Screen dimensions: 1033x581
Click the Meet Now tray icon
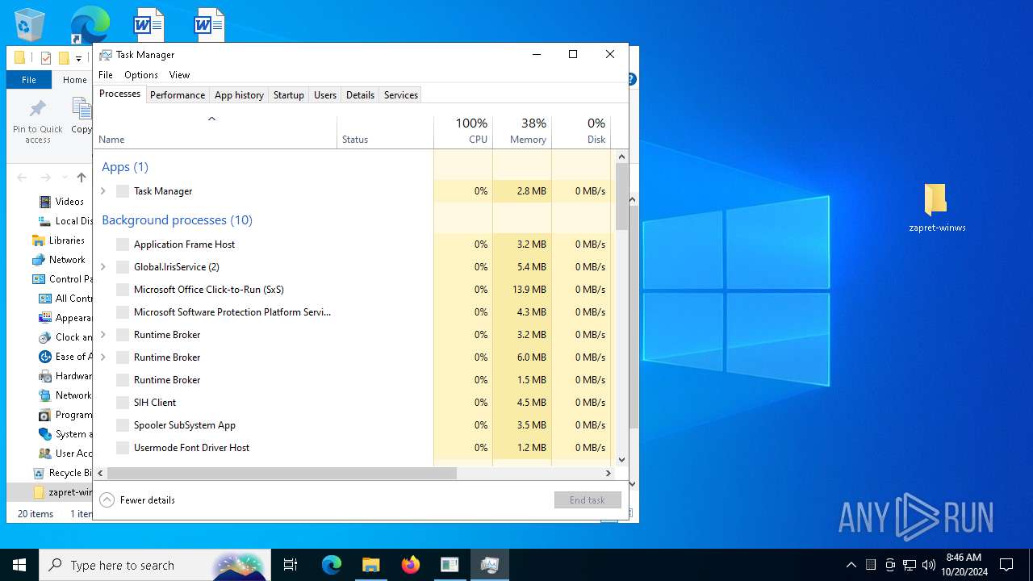pos(890,565)
